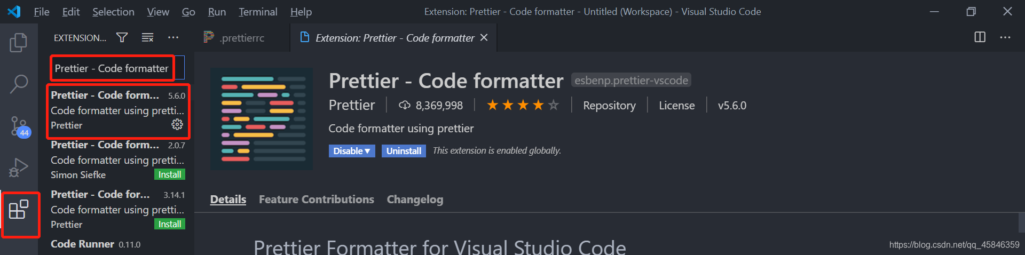Click the manage gear on installed Prettier
Viewport: 1025px width, 255px height.
pos(177,124)
